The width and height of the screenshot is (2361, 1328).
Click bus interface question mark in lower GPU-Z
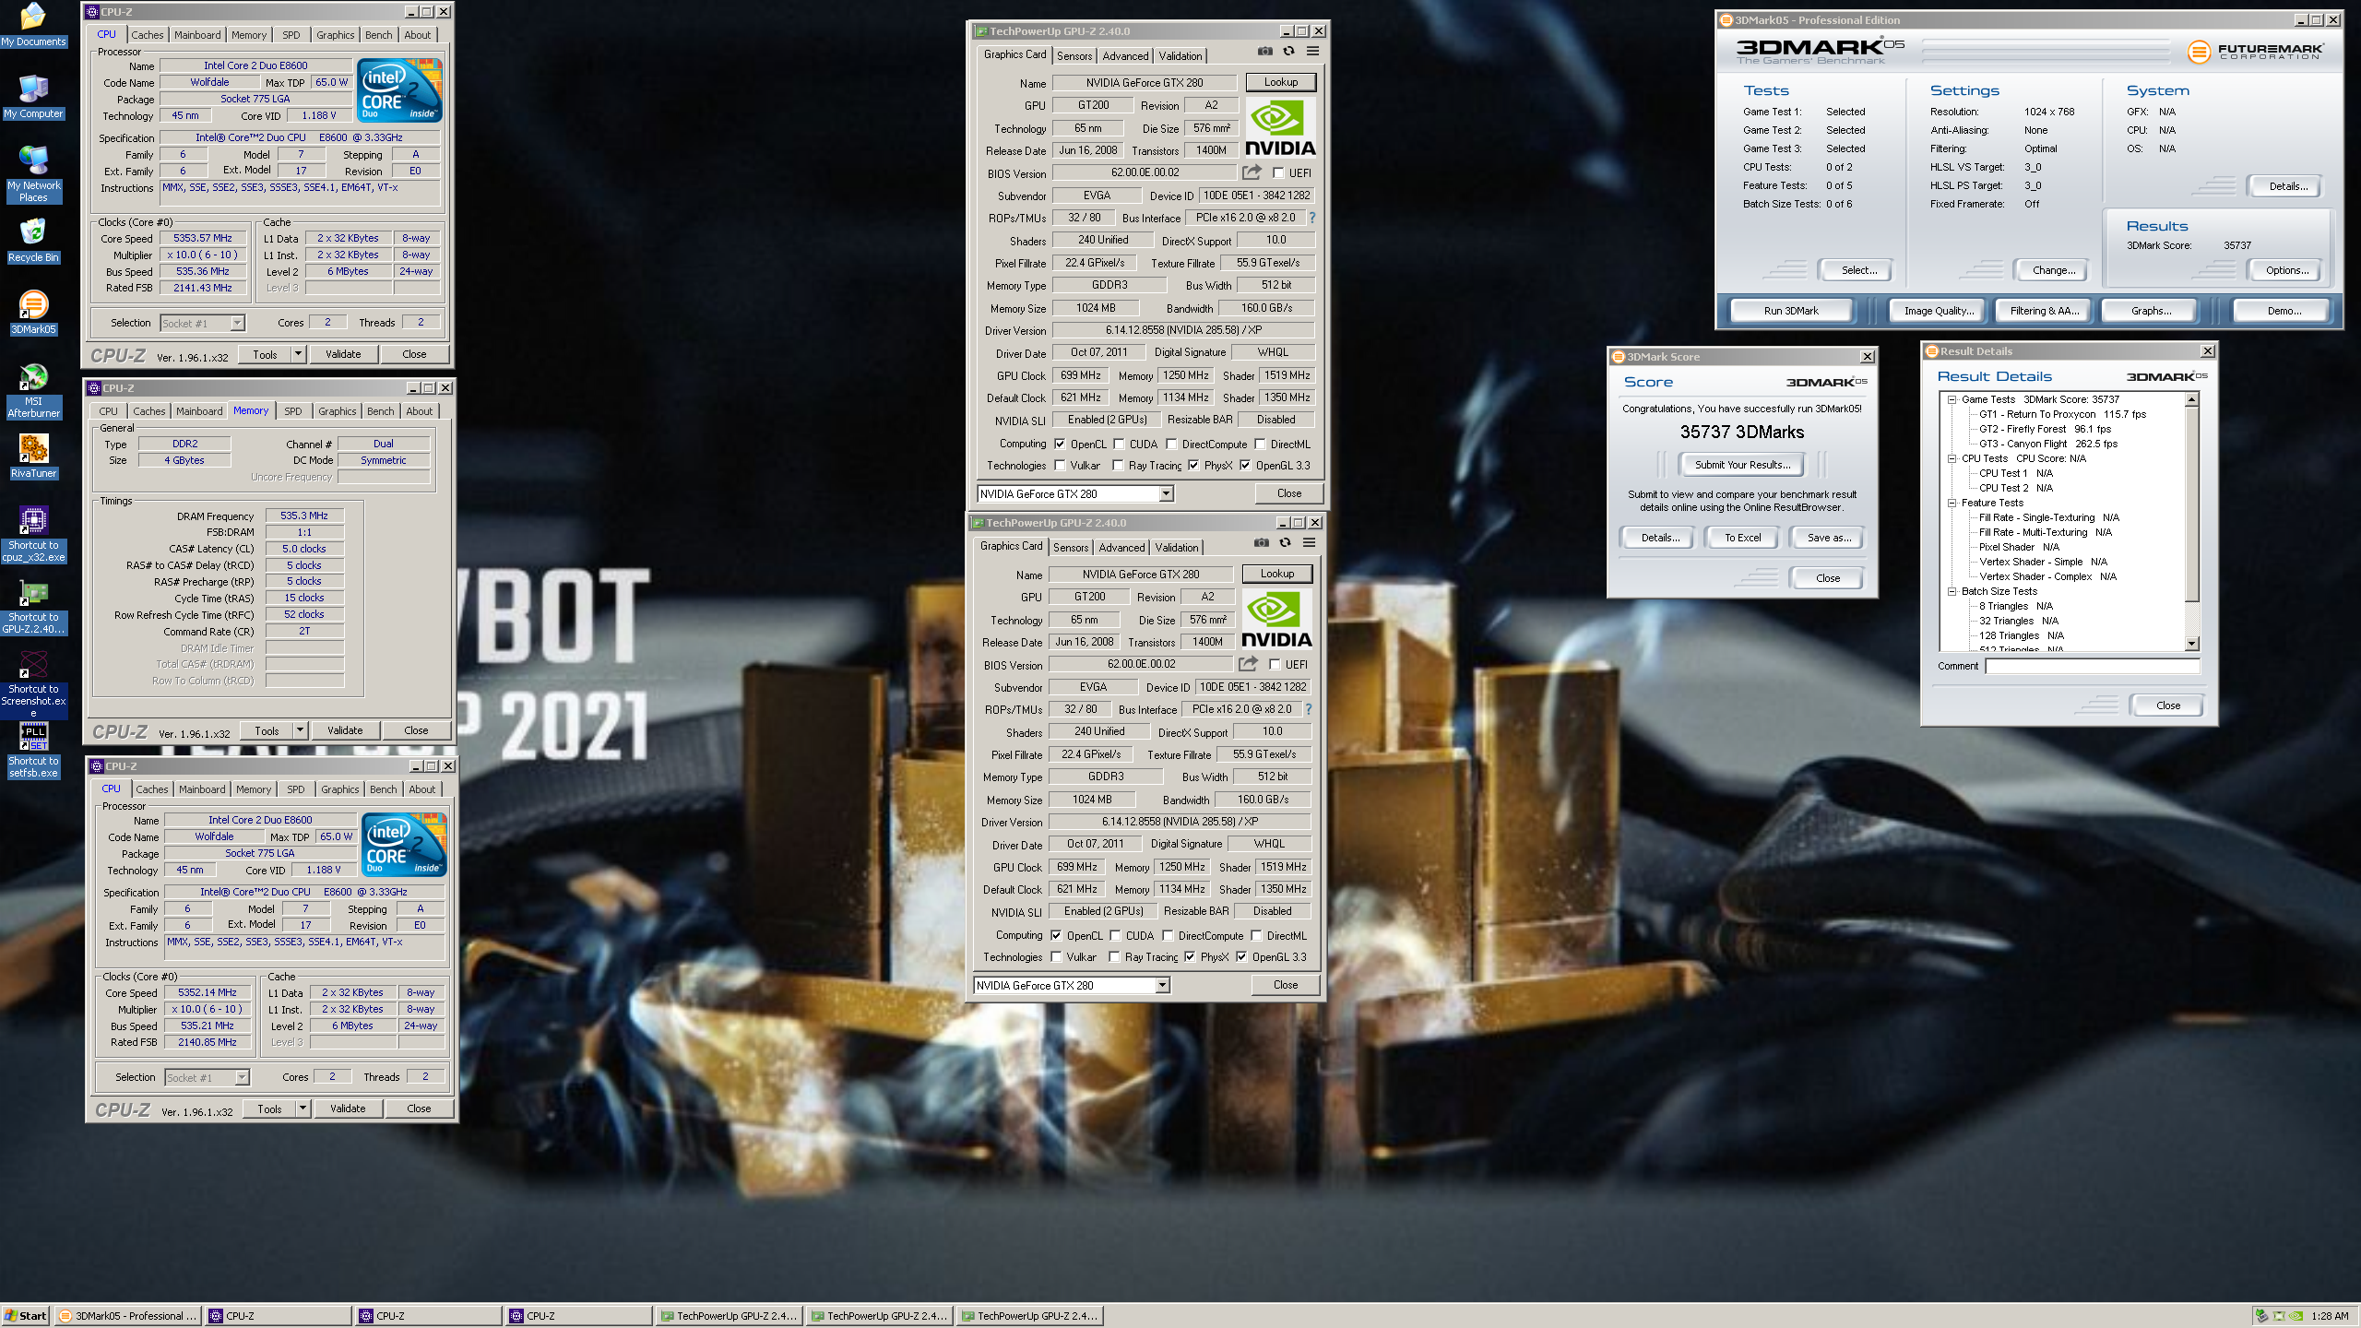pos(1308,709)
